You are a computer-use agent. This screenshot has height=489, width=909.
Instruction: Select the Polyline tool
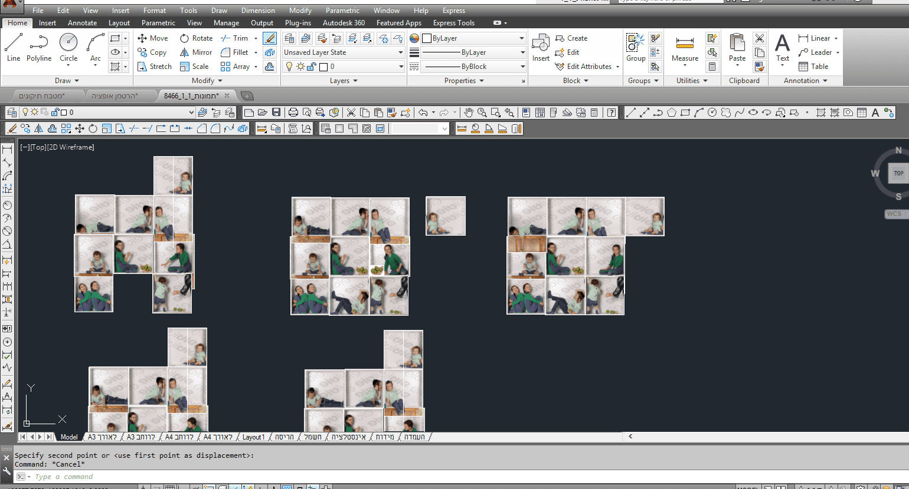39,47
